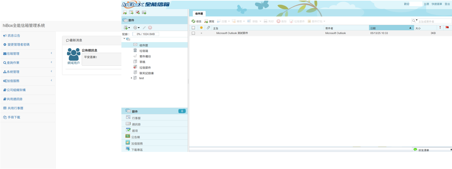Click the red delete folder icon
Screen dimensions: 452x169
click(x=150, y=28)
